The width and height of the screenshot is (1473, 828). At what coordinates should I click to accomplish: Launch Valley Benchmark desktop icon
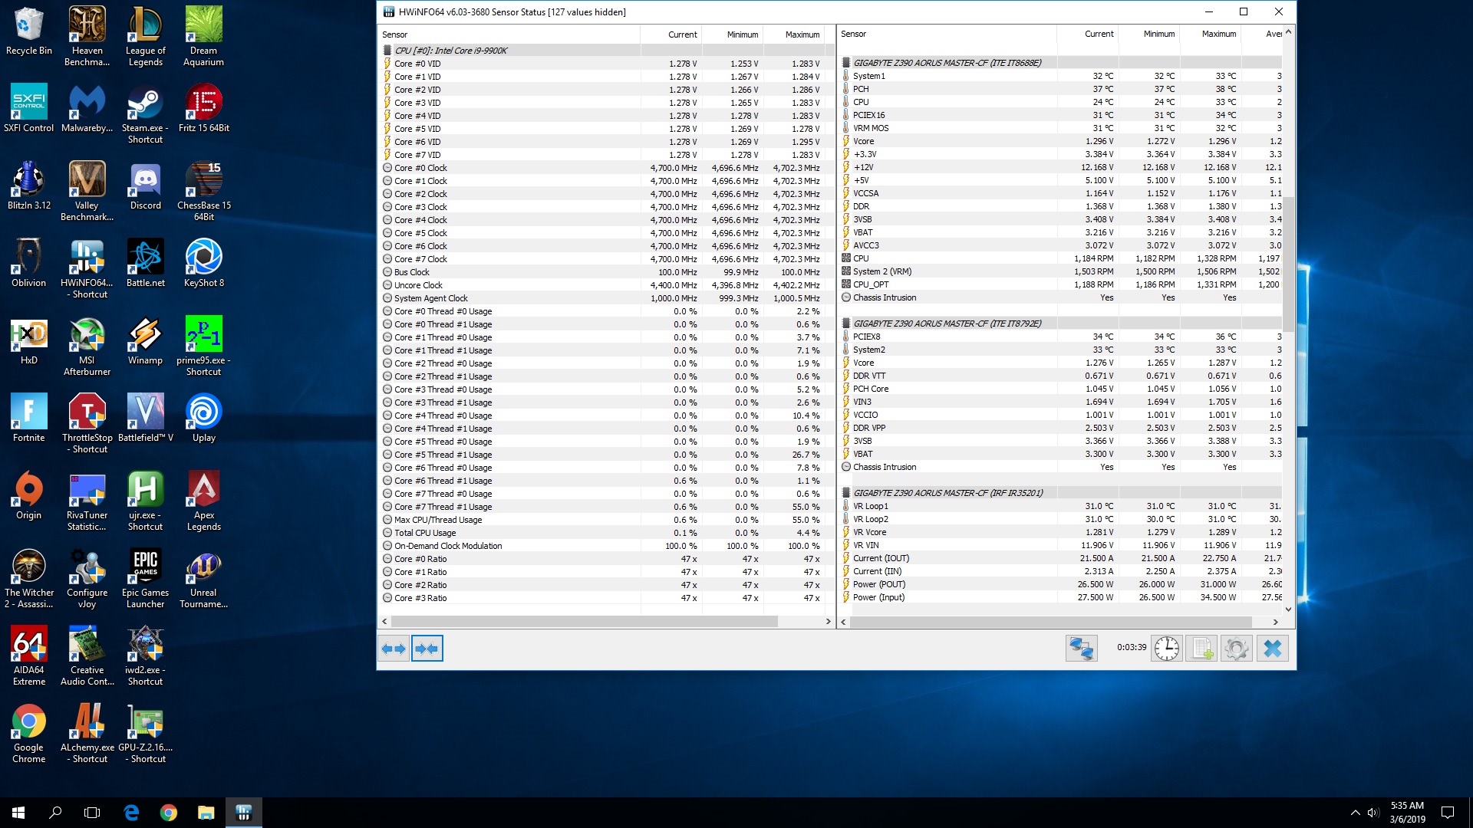(x=87, y=192)
